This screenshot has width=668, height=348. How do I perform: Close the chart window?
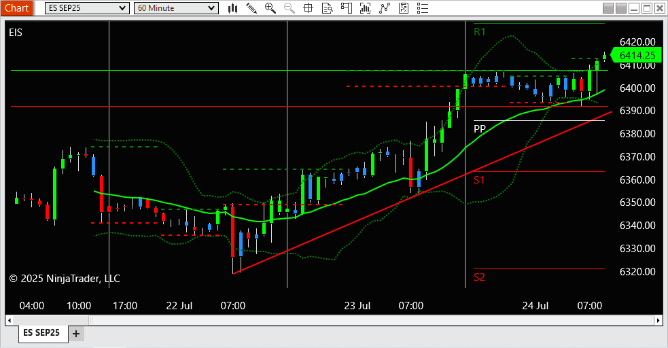tap(659, 8)
